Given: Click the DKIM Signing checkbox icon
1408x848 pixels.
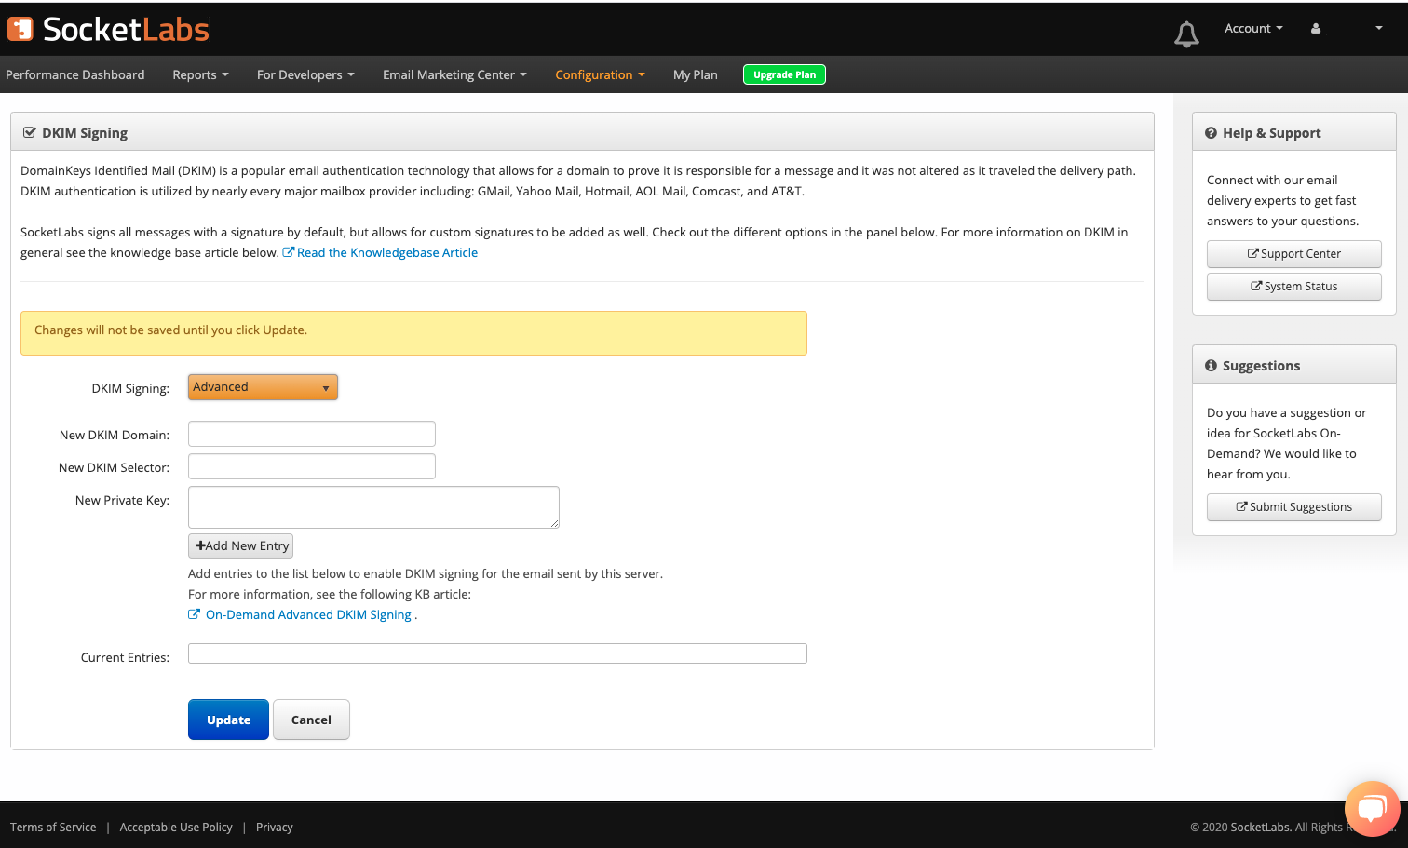Looking at the screenshot, I should click(29, 133).
